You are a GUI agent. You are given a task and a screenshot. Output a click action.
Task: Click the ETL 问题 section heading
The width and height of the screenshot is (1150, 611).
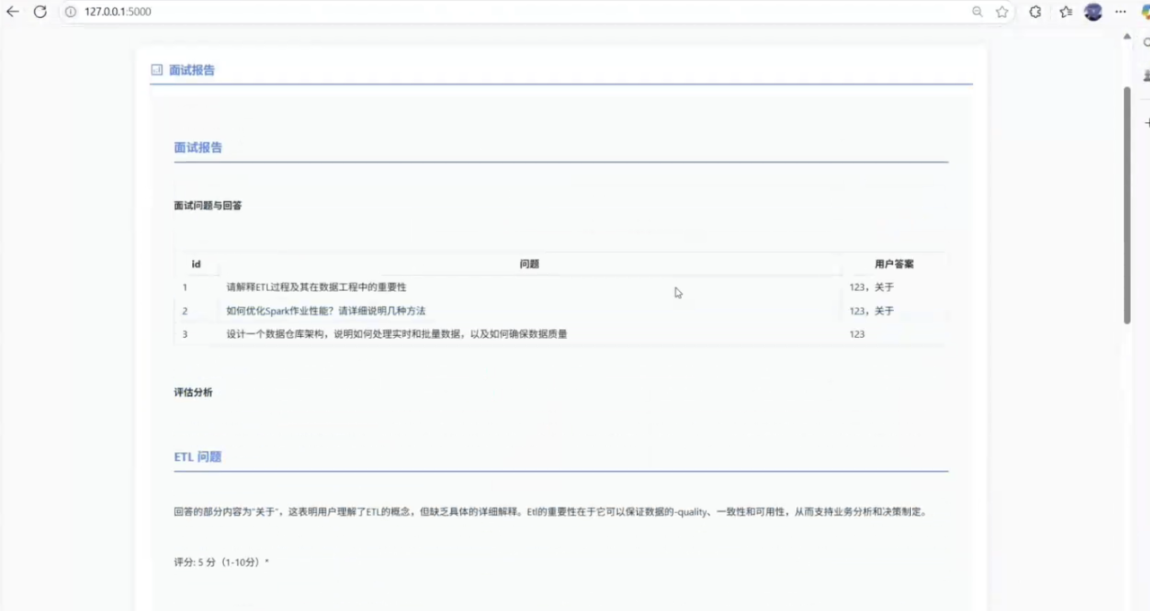(198, 456)
